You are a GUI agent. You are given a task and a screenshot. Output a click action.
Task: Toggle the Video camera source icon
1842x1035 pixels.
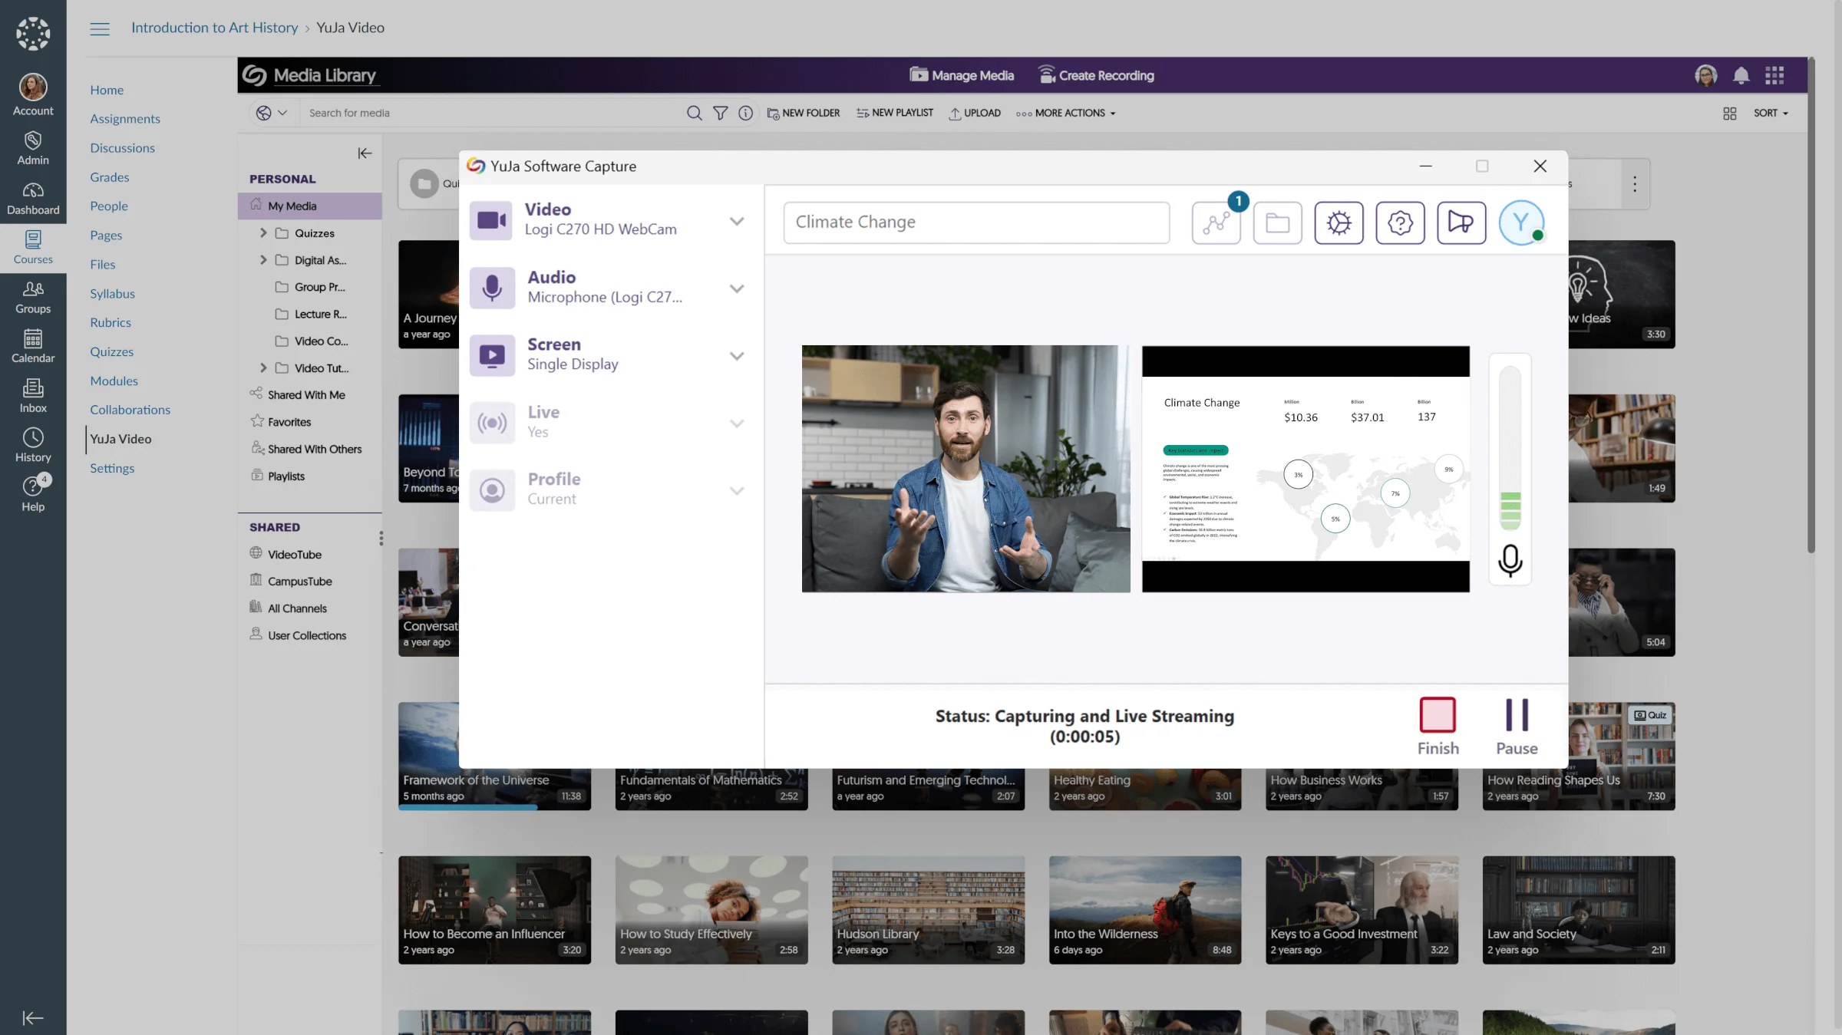click(x=491, y=220)
